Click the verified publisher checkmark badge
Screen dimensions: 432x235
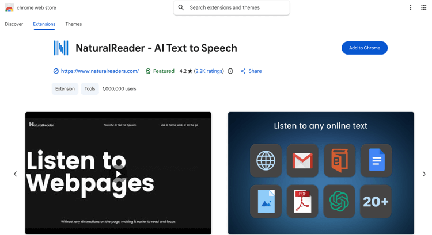pyautogui.click(x=56, y=71)
